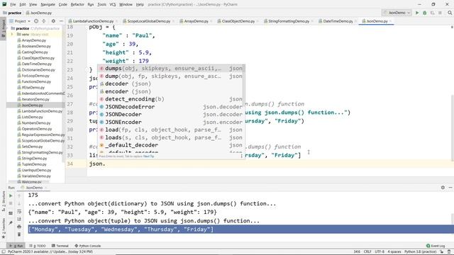This screenshot has height=255, width=454.
Task: Click the collapse all icon in Project panel
Action: click(44, 21)
